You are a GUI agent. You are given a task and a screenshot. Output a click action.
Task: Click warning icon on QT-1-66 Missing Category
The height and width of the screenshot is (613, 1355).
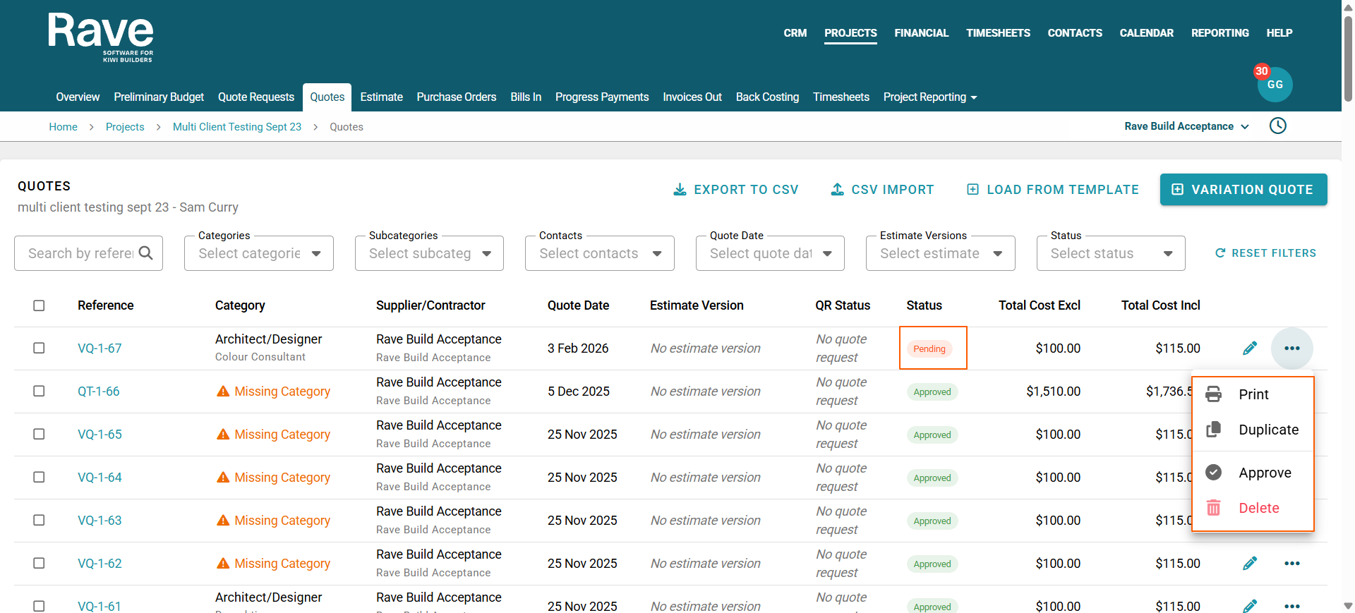click(x=223, y=392)
